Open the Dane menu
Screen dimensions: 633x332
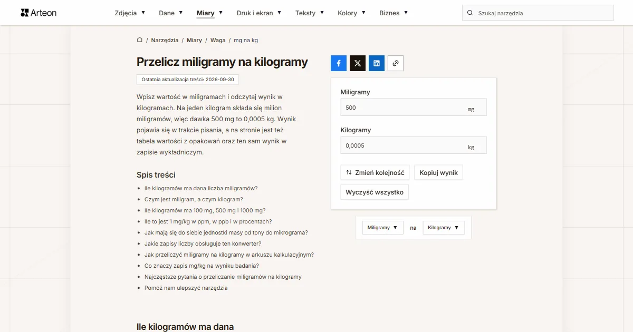coord(171,13)
